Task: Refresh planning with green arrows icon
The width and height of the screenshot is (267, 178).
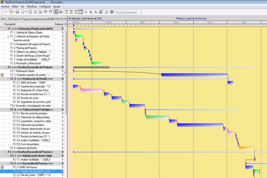Action: [x=106, y=12]
